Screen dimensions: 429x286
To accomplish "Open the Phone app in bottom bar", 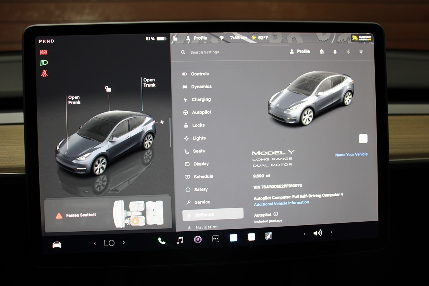I will coord(162,241).
